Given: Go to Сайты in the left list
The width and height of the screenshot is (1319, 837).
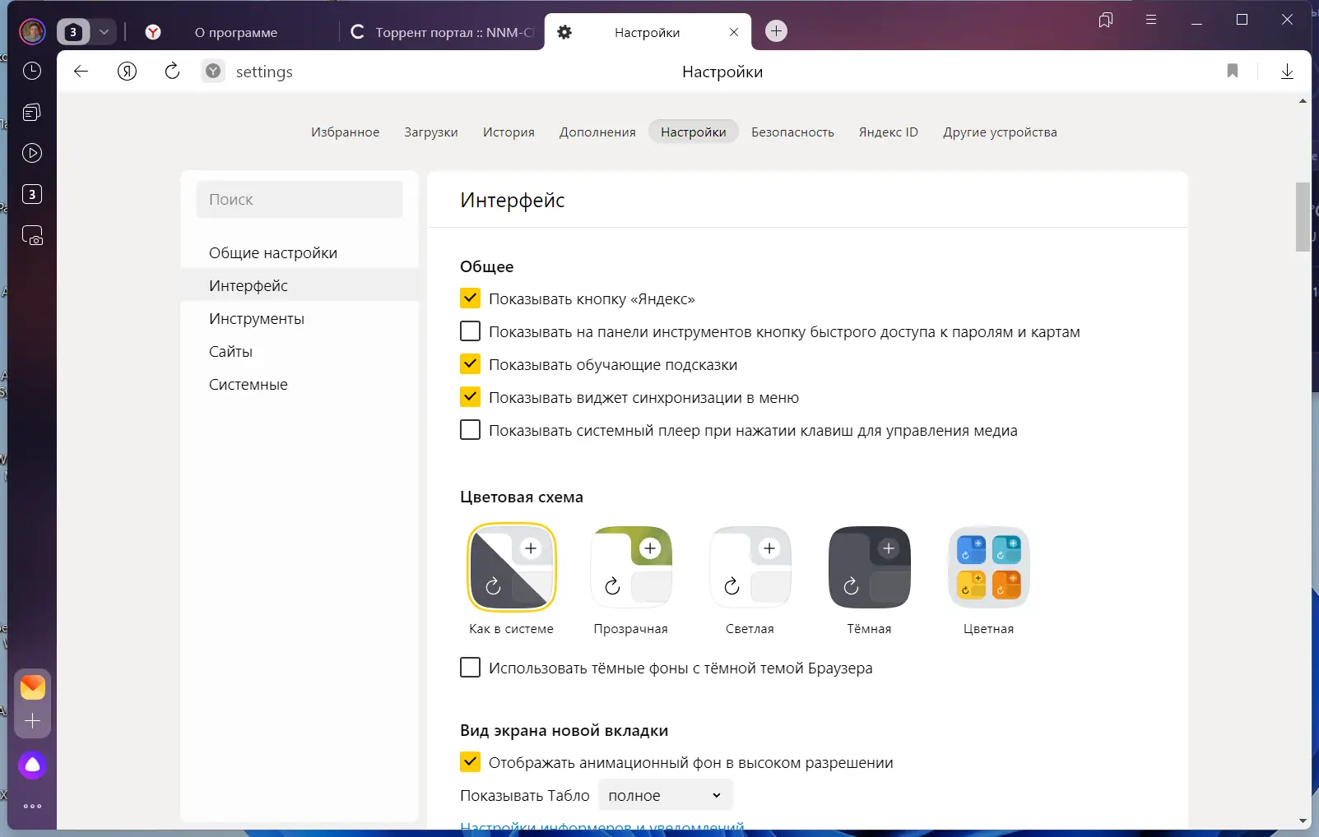Looking at the screenshot, I should 300,351.
